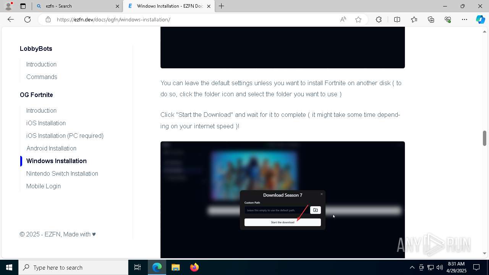
Task: Open Task View on taskbar
Action: [138, 267]
